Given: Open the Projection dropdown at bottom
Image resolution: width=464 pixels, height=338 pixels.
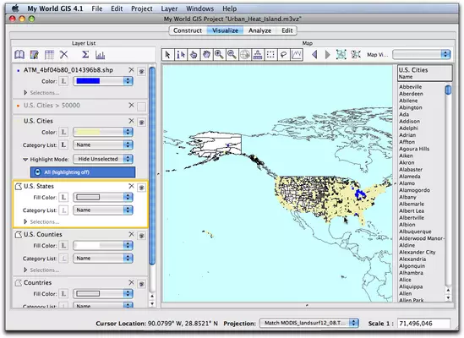Looking at the screenshot, I should [x=309, y=323].
